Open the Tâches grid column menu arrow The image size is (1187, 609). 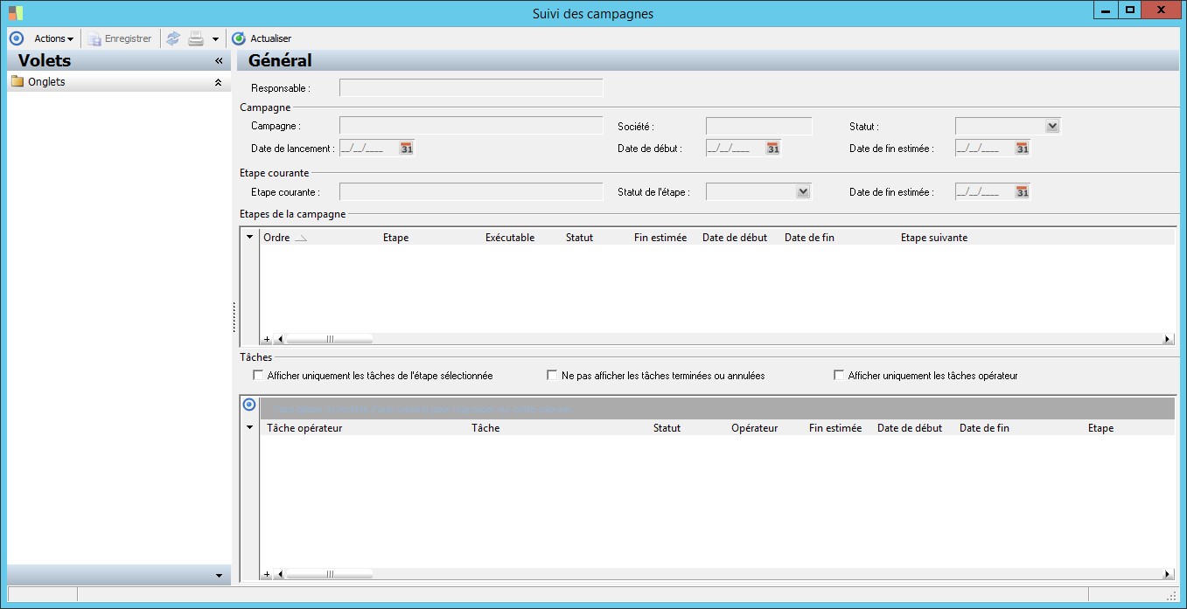coord(249,427)
